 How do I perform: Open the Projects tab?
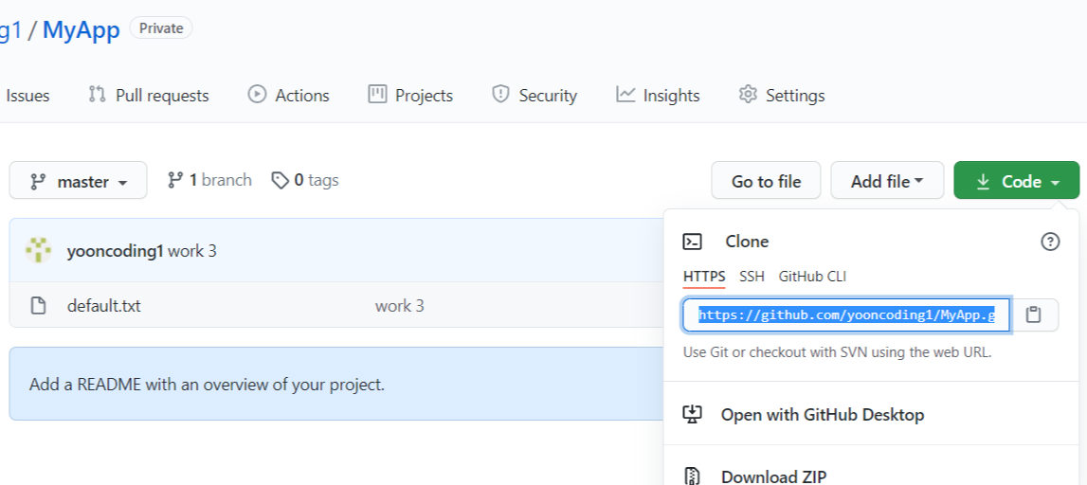[x=410, y=95]
